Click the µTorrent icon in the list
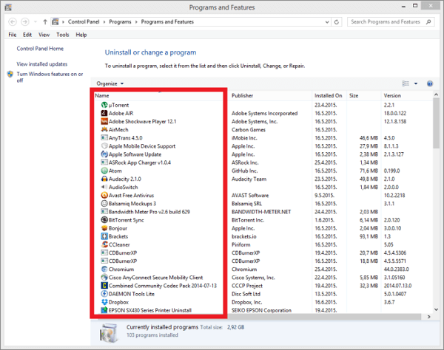Viewport: 444px width, 350px height. click(x=103, y=105)
